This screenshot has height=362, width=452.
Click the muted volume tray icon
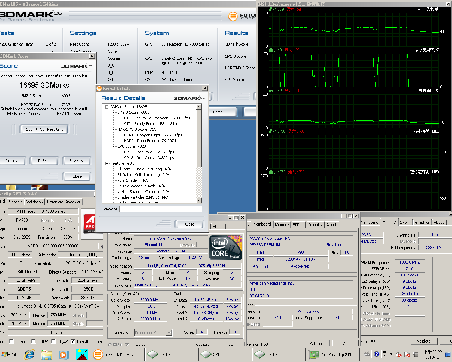(399, 354)
